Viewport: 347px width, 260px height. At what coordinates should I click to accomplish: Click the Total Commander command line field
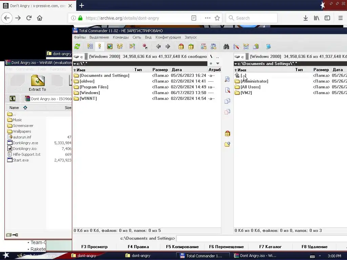(x=262, y=238)
